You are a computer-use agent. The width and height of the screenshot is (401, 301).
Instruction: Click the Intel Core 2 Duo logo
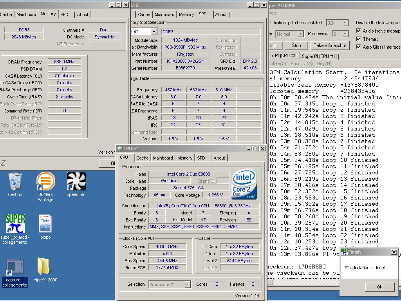click(244, 184)
